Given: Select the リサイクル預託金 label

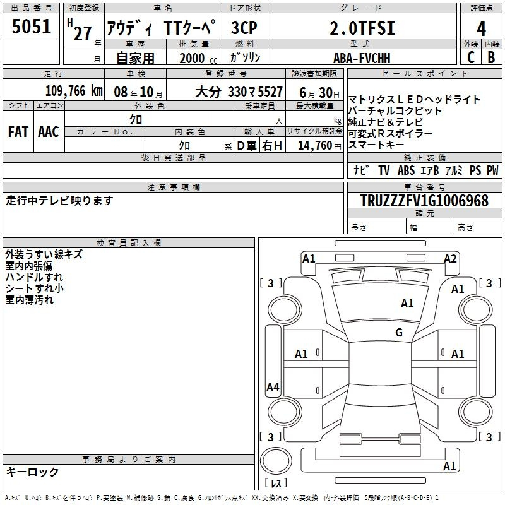Looking at the screenshot, I should (314, 131).
